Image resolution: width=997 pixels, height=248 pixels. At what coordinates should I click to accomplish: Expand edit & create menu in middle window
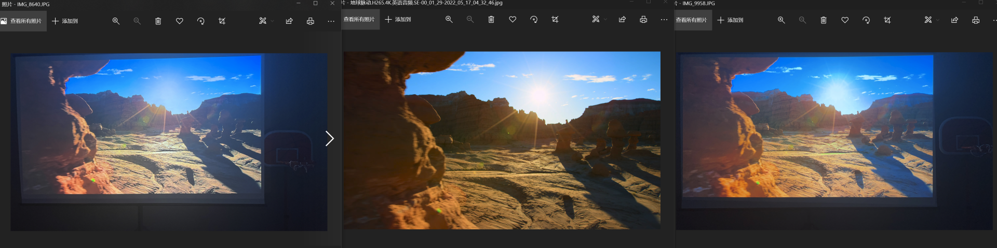coord(599,20)
